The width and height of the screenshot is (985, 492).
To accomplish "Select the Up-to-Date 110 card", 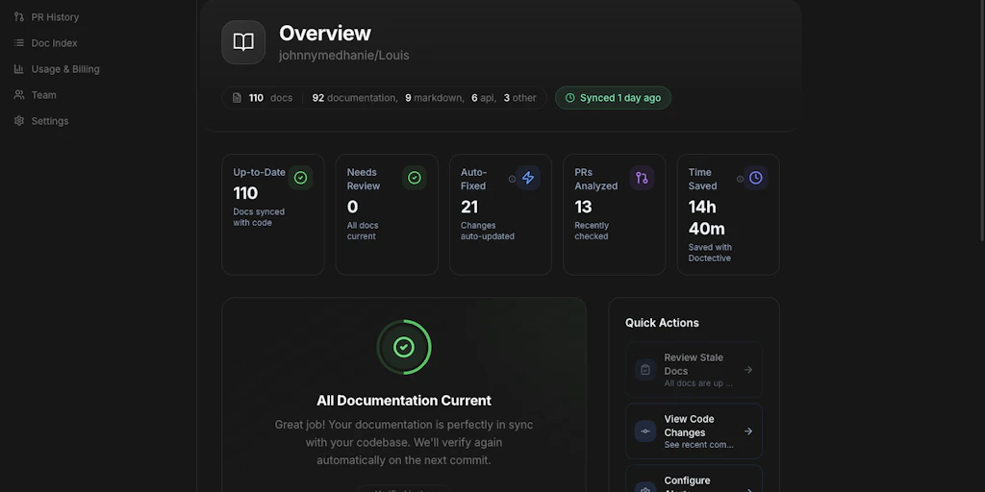I will [272, 214].
